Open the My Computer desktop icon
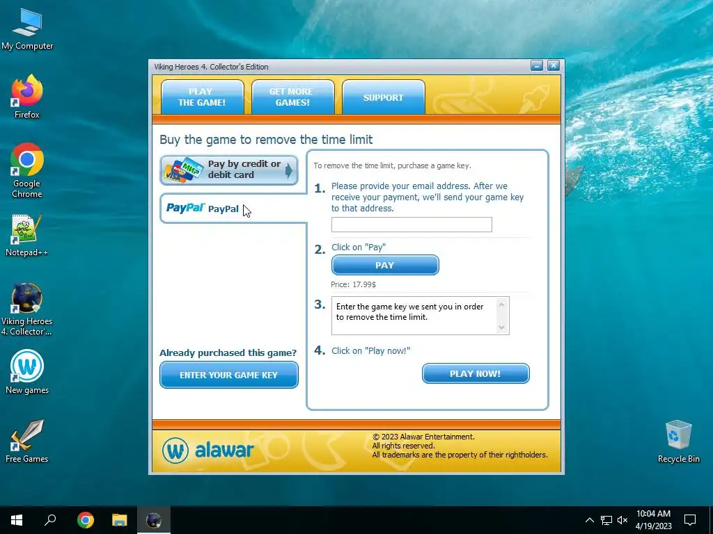 coord(27,29)
